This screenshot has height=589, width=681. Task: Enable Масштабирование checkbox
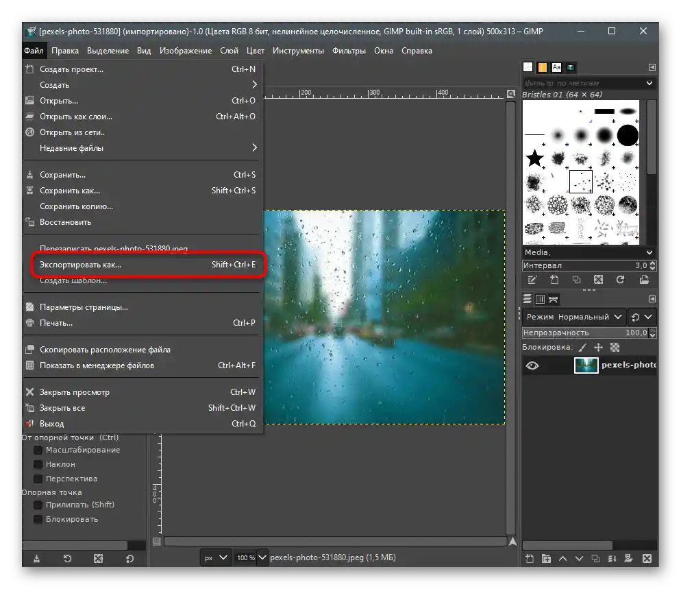pyautogui.click(x=38, y=450)
